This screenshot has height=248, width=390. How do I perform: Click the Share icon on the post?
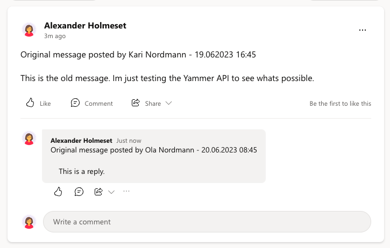136,103
